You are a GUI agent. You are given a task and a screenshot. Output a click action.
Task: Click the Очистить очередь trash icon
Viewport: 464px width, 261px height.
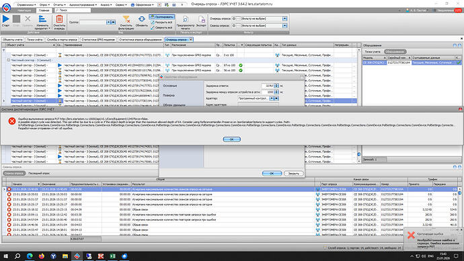tap(59, 19)
